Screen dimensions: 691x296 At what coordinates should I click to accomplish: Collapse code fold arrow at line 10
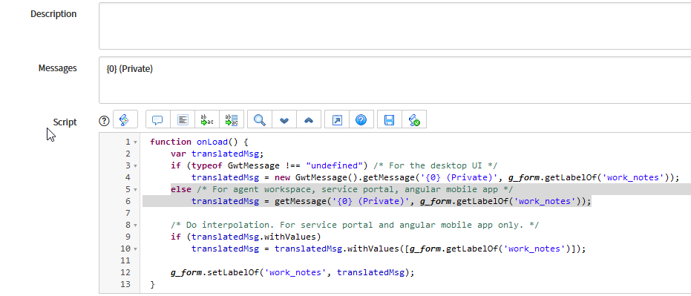click(x=135, y=249)
